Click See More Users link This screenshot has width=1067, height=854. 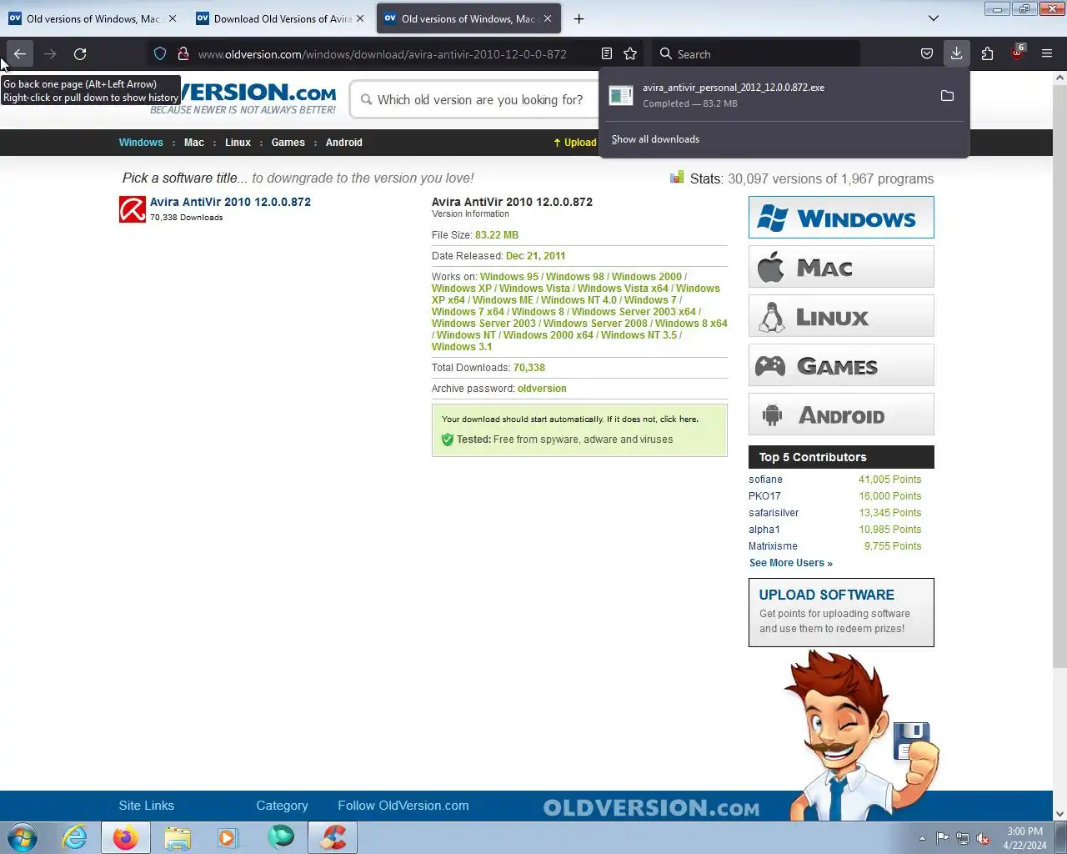pyautogui.click(x=790, y=563)
